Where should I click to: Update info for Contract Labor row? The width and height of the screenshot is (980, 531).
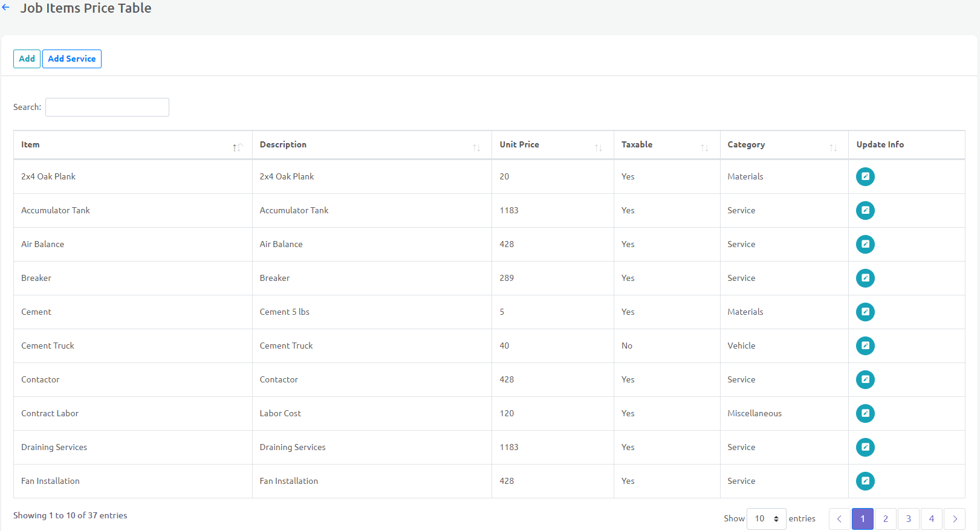click(865, 413)
